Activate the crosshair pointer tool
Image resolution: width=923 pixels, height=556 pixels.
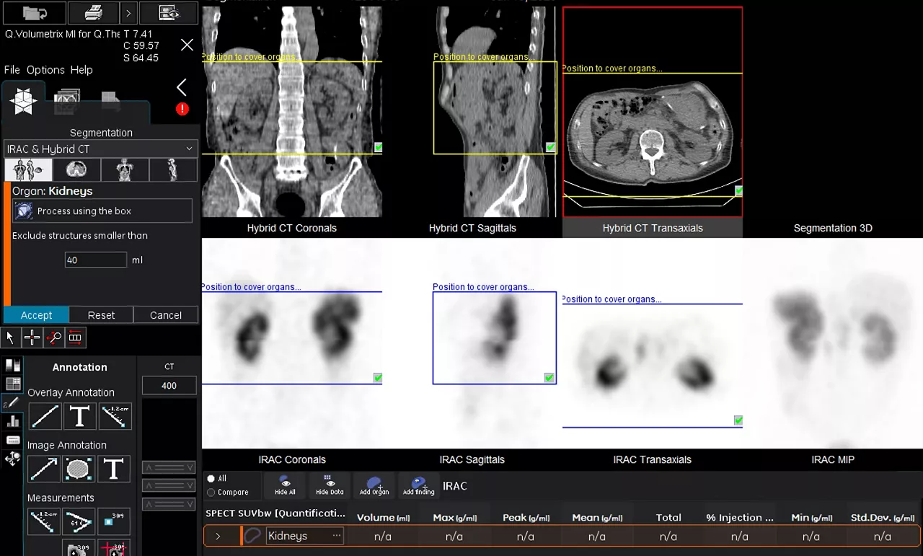point(32,337)
